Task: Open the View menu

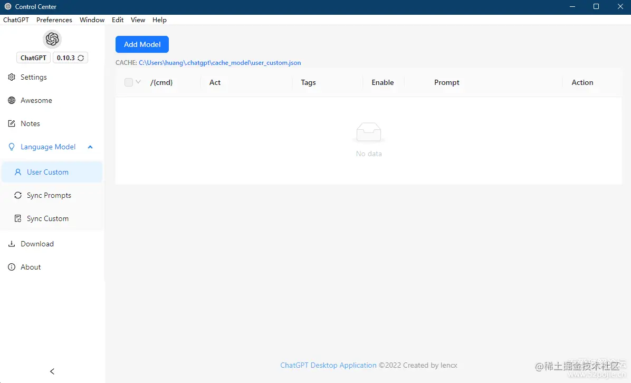Action: pos(138,20)
